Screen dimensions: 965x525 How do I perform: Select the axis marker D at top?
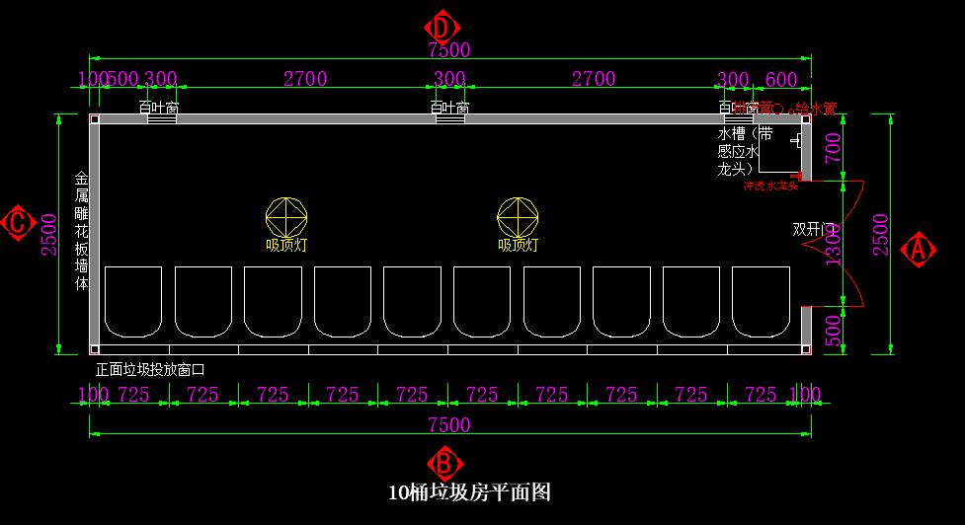(x=442, y=27)
